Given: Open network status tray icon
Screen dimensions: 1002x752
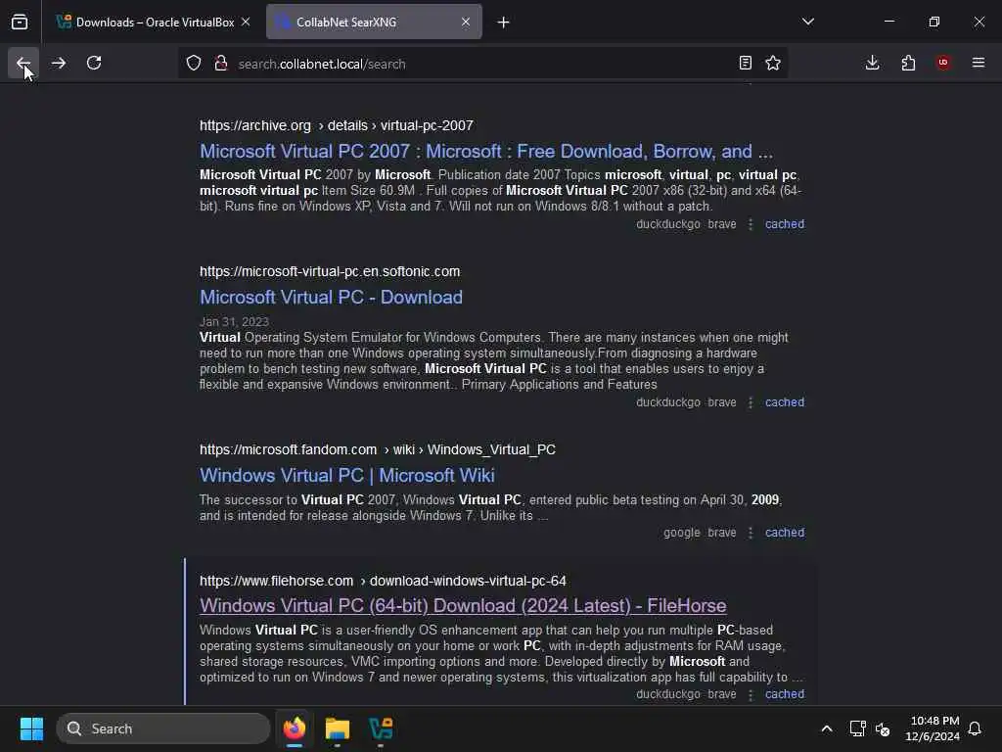Looking at the screenshot, I should coord(857,728).
